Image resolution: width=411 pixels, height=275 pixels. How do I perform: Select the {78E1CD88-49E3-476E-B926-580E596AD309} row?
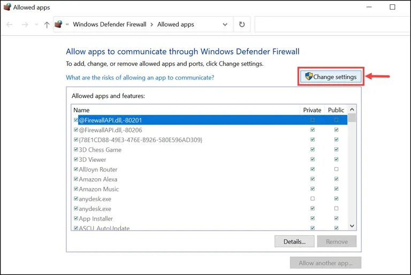(210, 139)
